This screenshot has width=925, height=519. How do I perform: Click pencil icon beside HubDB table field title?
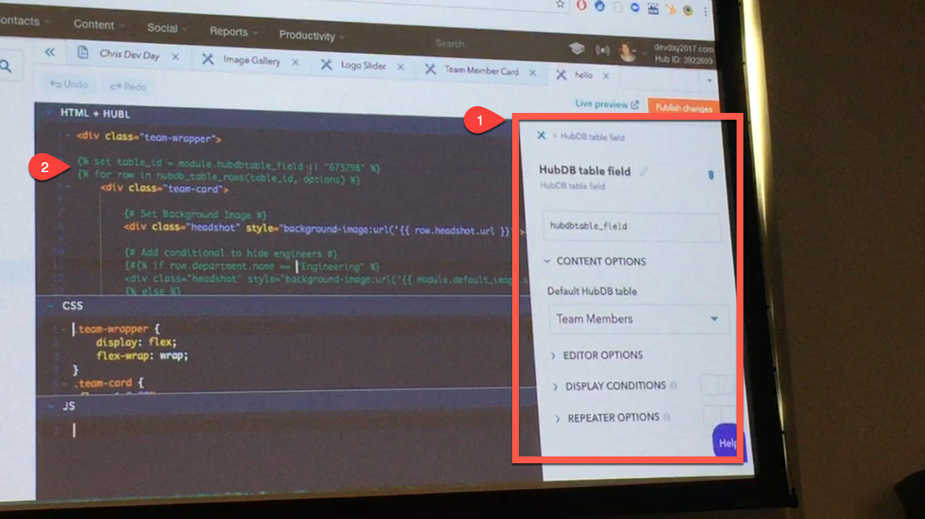(643, 171)
